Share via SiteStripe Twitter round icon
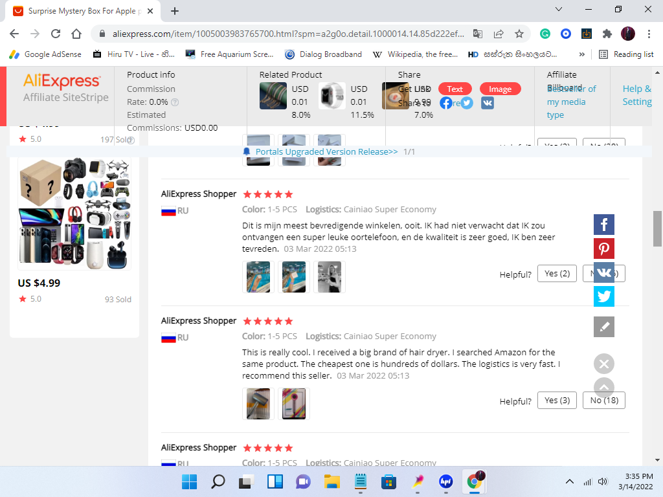The width and height of the screenshot is (663, 497). click(x=467, y=103)
